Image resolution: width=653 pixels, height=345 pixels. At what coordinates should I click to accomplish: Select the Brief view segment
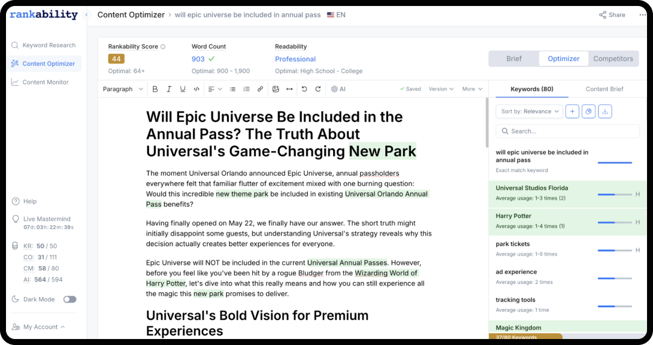point(514,59)
